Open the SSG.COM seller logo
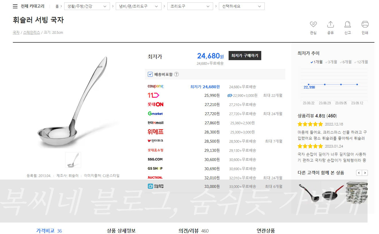The image size is (379, 234). 155,159
